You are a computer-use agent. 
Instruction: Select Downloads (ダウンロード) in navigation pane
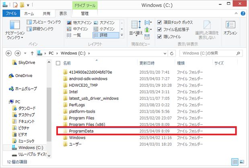pyautogui.click(x=24, y=108)
